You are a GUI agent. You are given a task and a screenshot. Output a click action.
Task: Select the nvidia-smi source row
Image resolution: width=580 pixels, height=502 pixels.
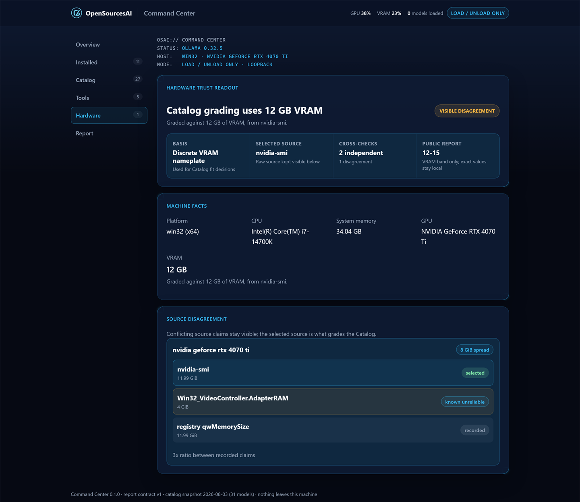(x=333, y=373)
